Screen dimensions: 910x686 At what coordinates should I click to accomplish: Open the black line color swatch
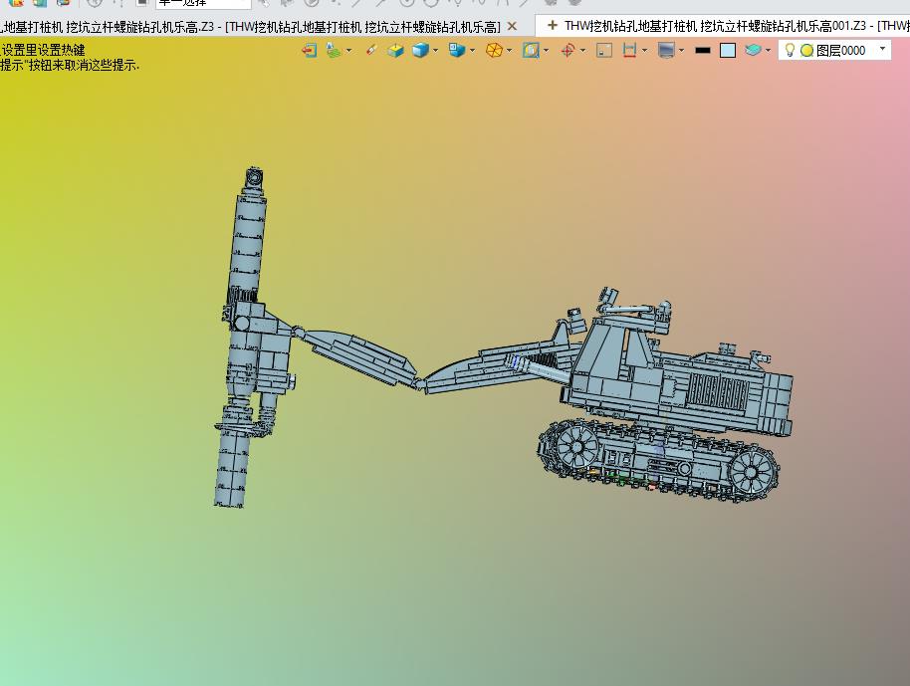703,51
